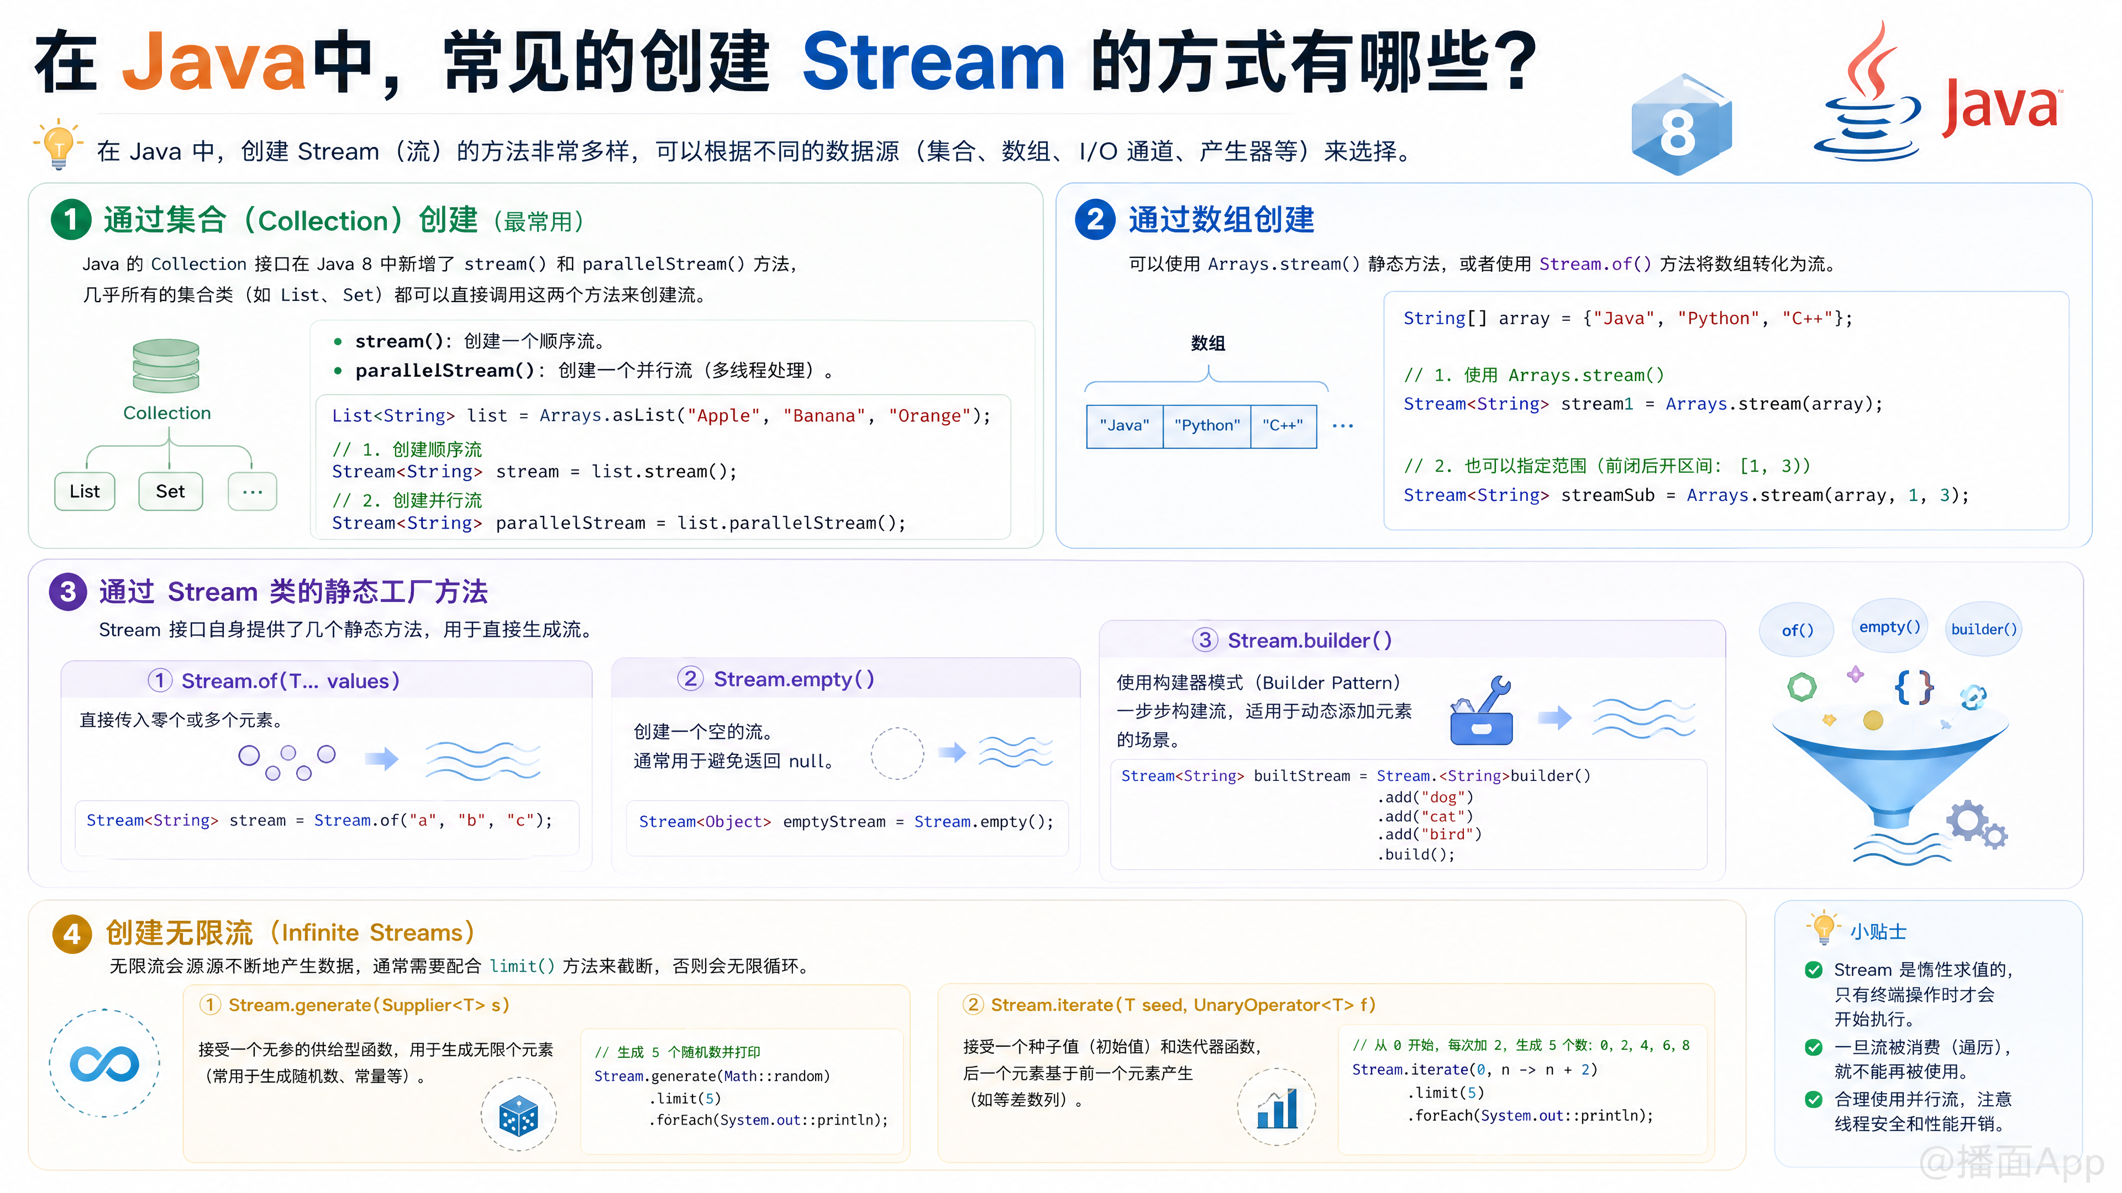Image resolution: width=2122 pixels, height=1193 pixels.
Task: Click the blue hexagon Java 8 badge
Action: [x=1680, y=124]
